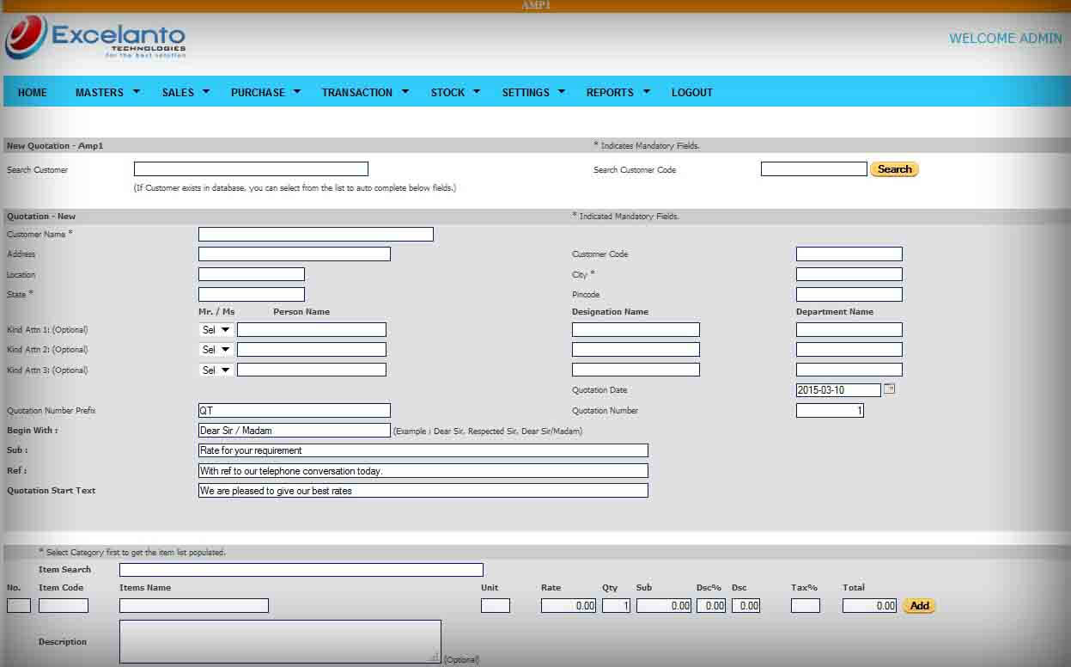Open the REPORTS menu

[x=617, y=92]
